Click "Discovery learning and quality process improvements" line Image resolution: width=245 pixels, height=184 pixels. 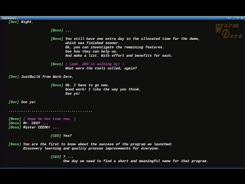(91, 149)
